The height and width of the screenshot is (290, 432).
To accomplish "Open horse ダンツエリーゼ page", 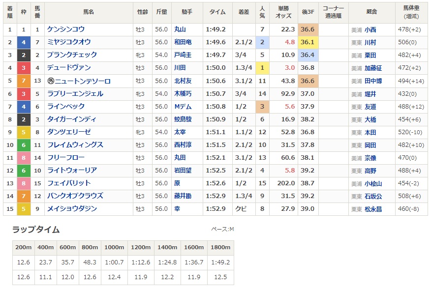I will (69, 132).
